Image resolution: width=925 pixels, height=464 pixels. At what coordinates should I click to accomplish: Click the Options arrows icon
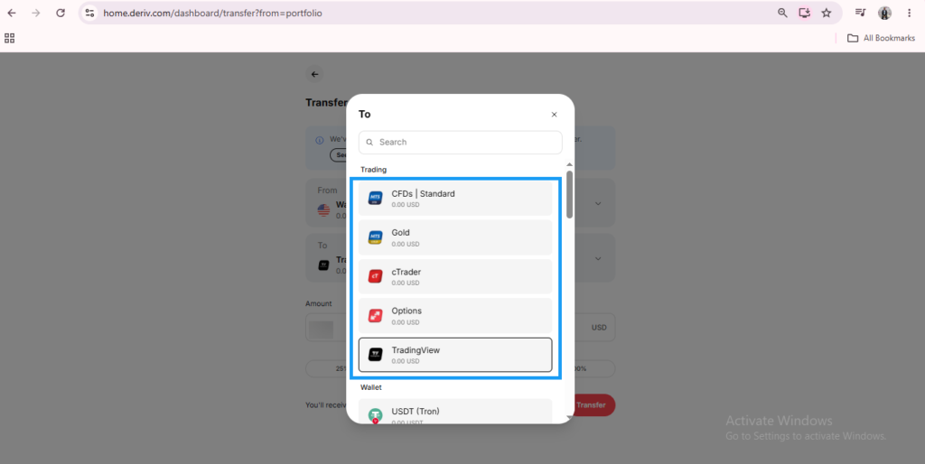pyautogui.click(x=375, y=315)
